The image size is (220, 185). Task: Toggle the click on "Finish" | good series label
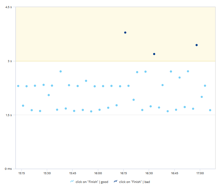[92, 182]
